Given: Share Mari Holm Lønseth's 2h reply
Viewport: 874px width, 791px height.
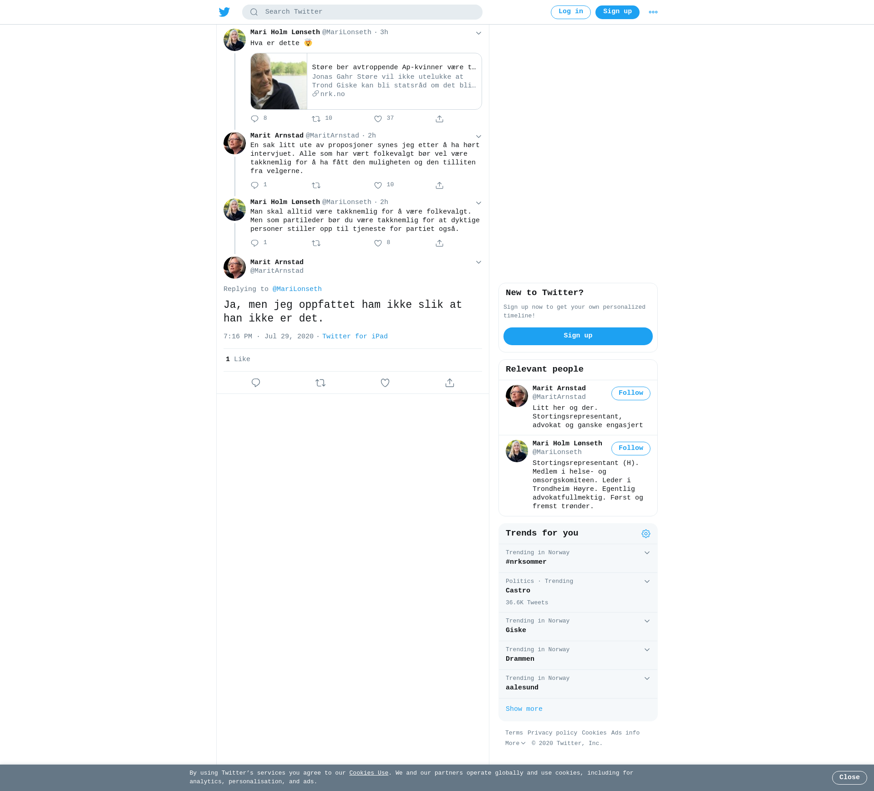Looking at the screenshot, I should pyautogui.click(x=439, y=243).
